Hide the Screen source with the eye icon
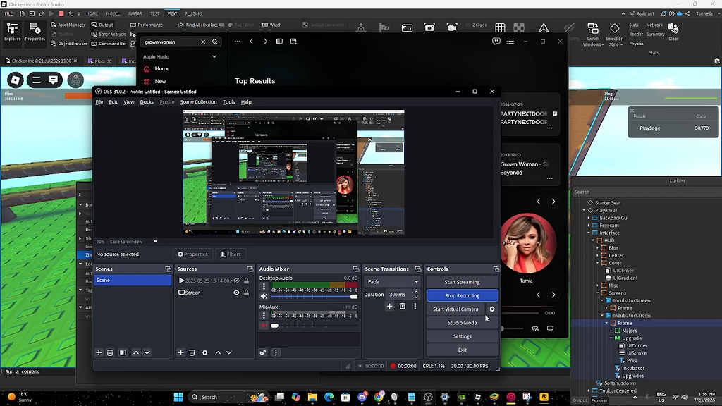Image resolution: width=722 pixels, height=406 pixels. click(x=235, y=293)
